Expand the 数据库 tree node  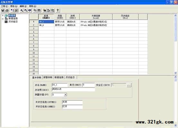pos(3,15)
